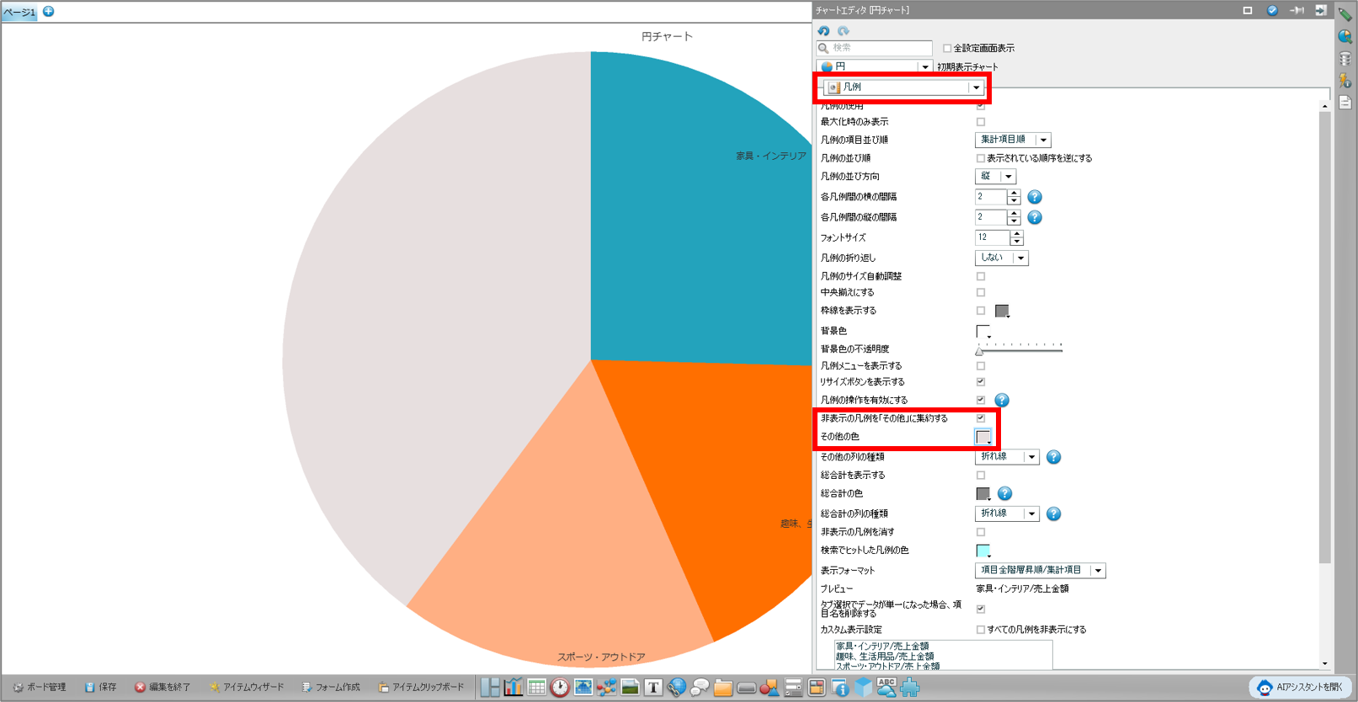
Task: Insert a table grid item
Action: click(x=536, y=688)
